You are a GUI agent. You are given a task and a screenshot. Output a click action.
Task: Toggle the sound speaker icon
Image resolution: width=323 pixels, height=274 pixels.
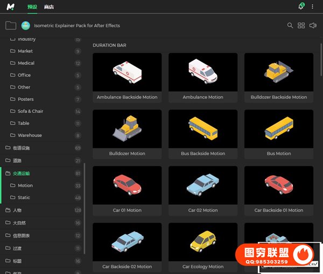(313, 25)
